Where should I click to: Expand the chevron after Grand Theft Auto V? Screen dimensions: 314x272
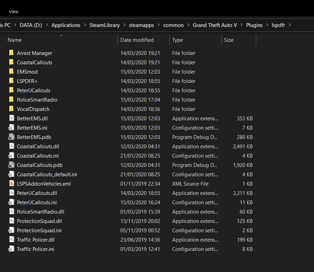pos(241,25)
